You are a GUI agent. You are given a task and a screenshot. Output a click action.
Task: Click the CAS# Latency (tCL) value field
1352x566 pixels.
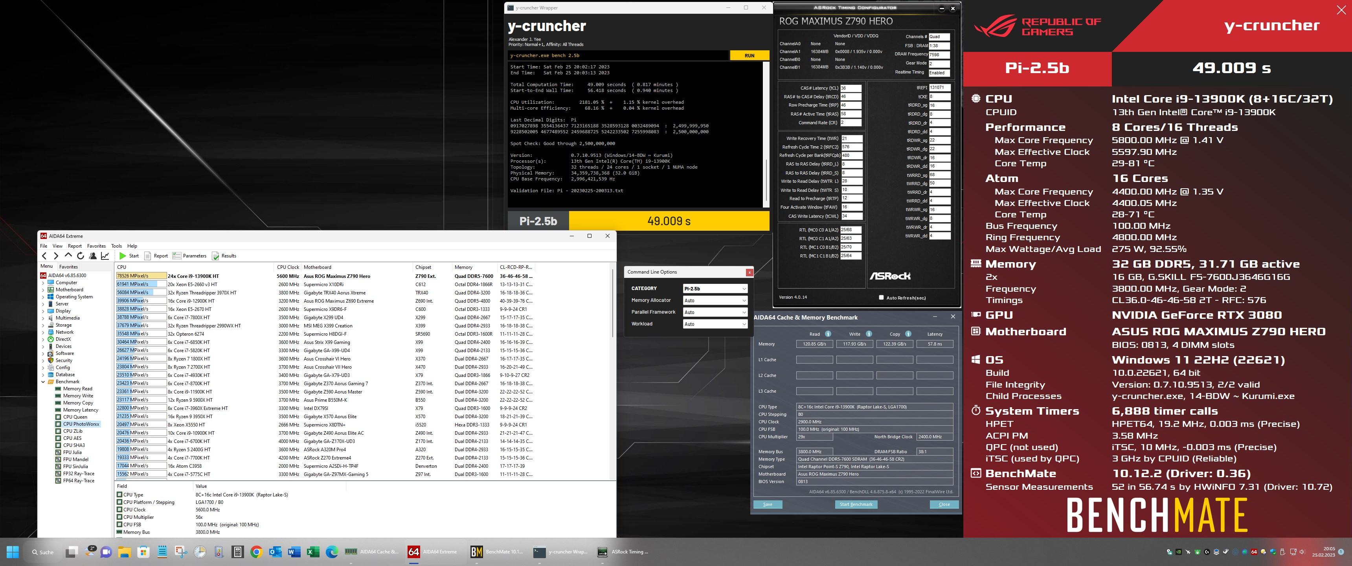[x=851, y=88]
